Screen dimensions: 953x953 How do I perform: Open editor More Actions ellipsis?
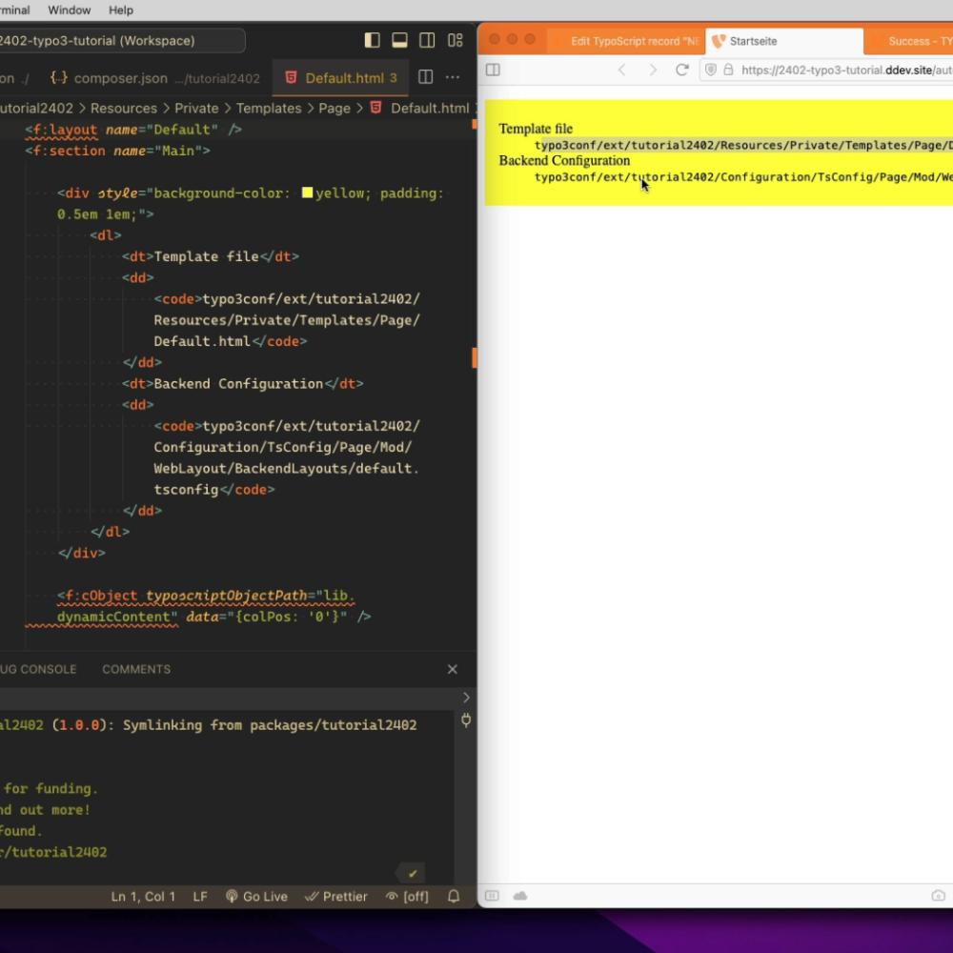pyautogui.click(x=452, y=77)
